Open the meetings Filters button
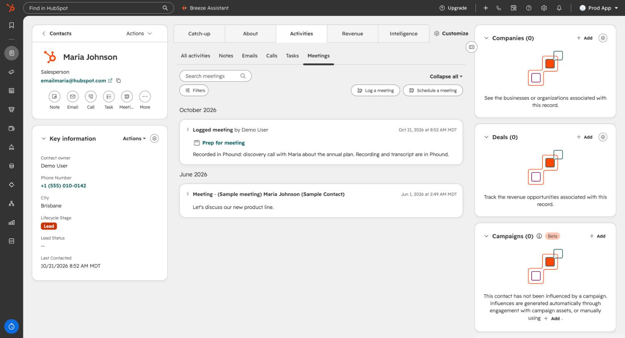The height and width of the screenshot is (338, 625). (194, 90)
